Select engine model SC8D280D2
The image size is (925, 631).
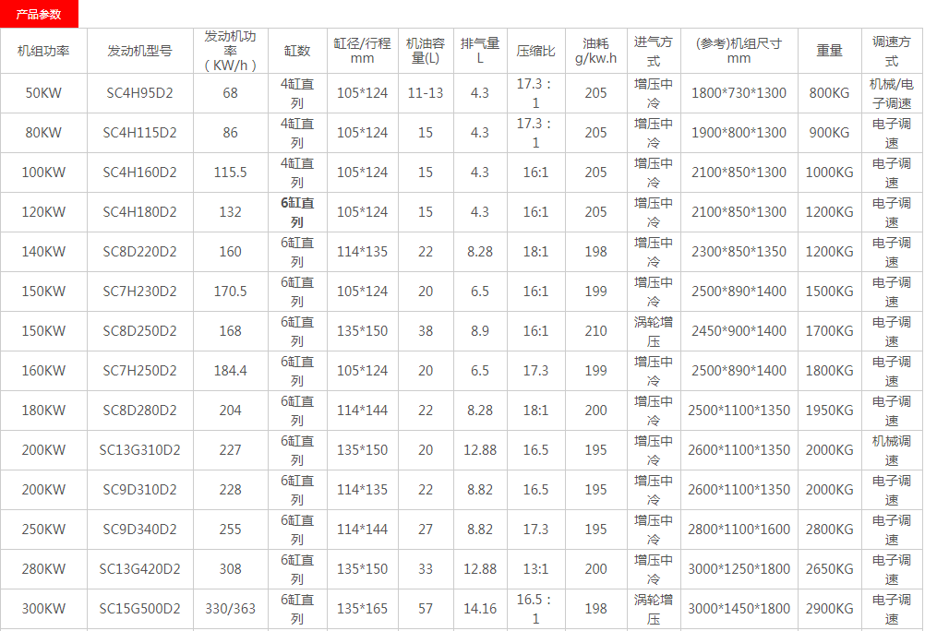click(139, 410)
